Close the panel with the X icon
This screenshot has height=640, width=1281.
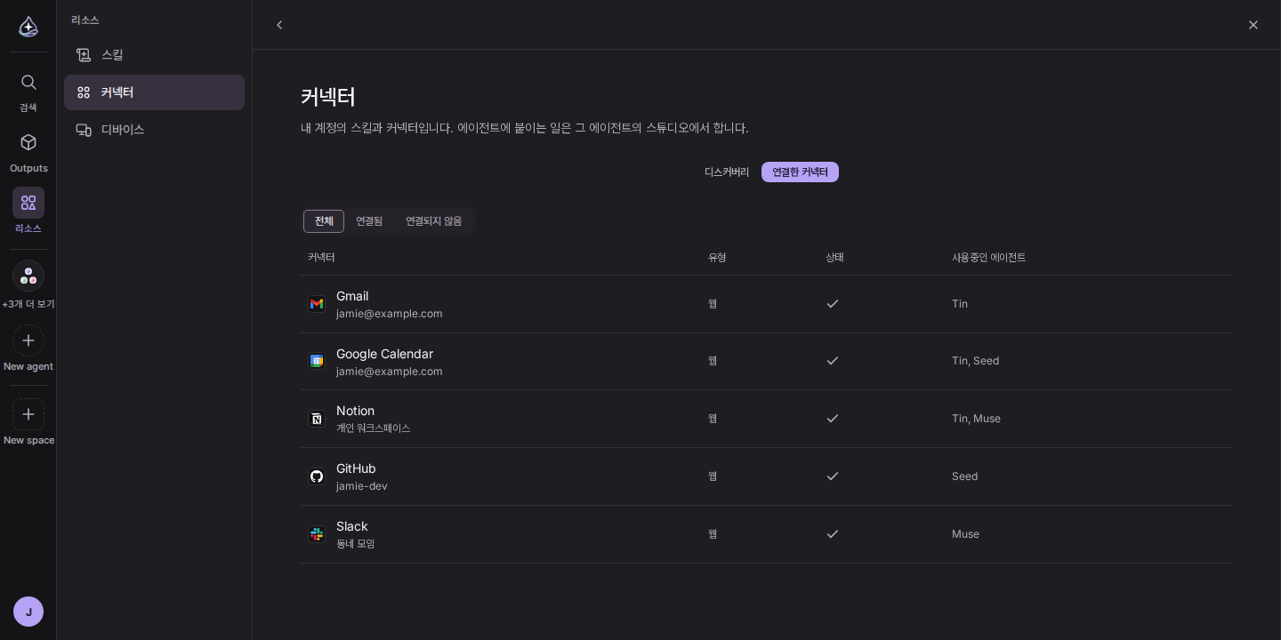pyautogui.click(x=1253, y=25)
